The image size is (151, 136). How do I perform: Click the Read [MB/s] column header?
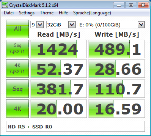tap(59, 34)
